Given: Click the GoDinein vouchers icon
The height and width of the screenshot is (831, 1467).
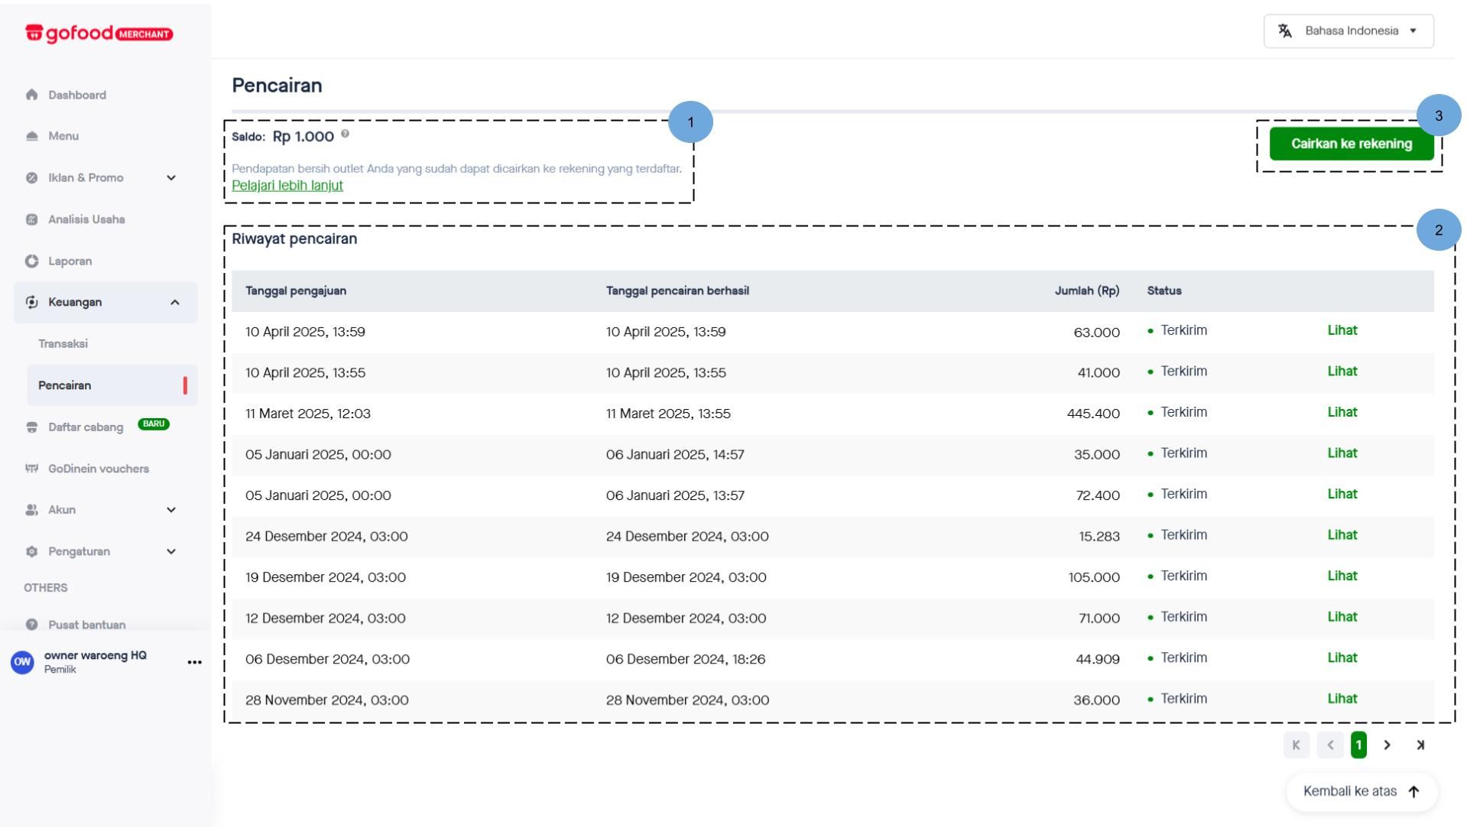Looking at the screenshot, I should (31, 469).
